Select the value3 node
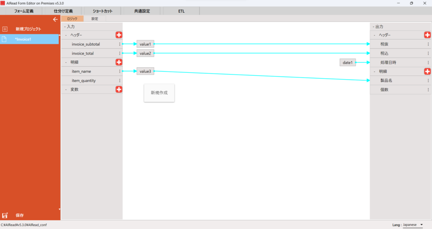Image resolution: width=432 pixels, height=229 pixels. 145,72
